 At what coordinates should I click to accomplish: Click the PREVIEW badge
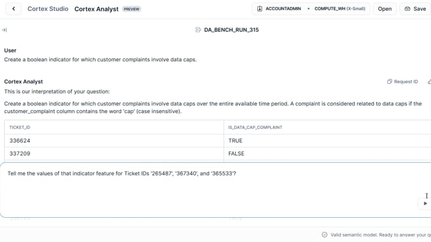click(131, 9)
